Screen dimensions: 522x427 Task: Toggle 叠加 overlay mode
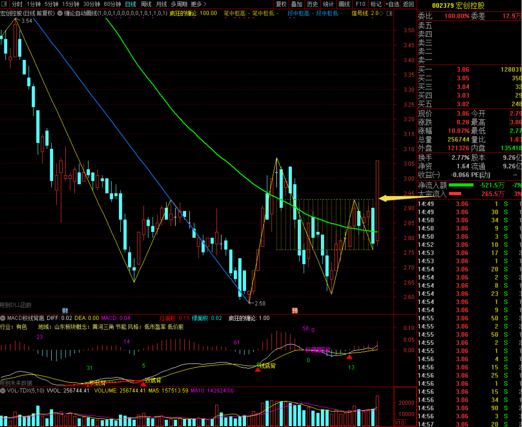click(x=297, y=4)
